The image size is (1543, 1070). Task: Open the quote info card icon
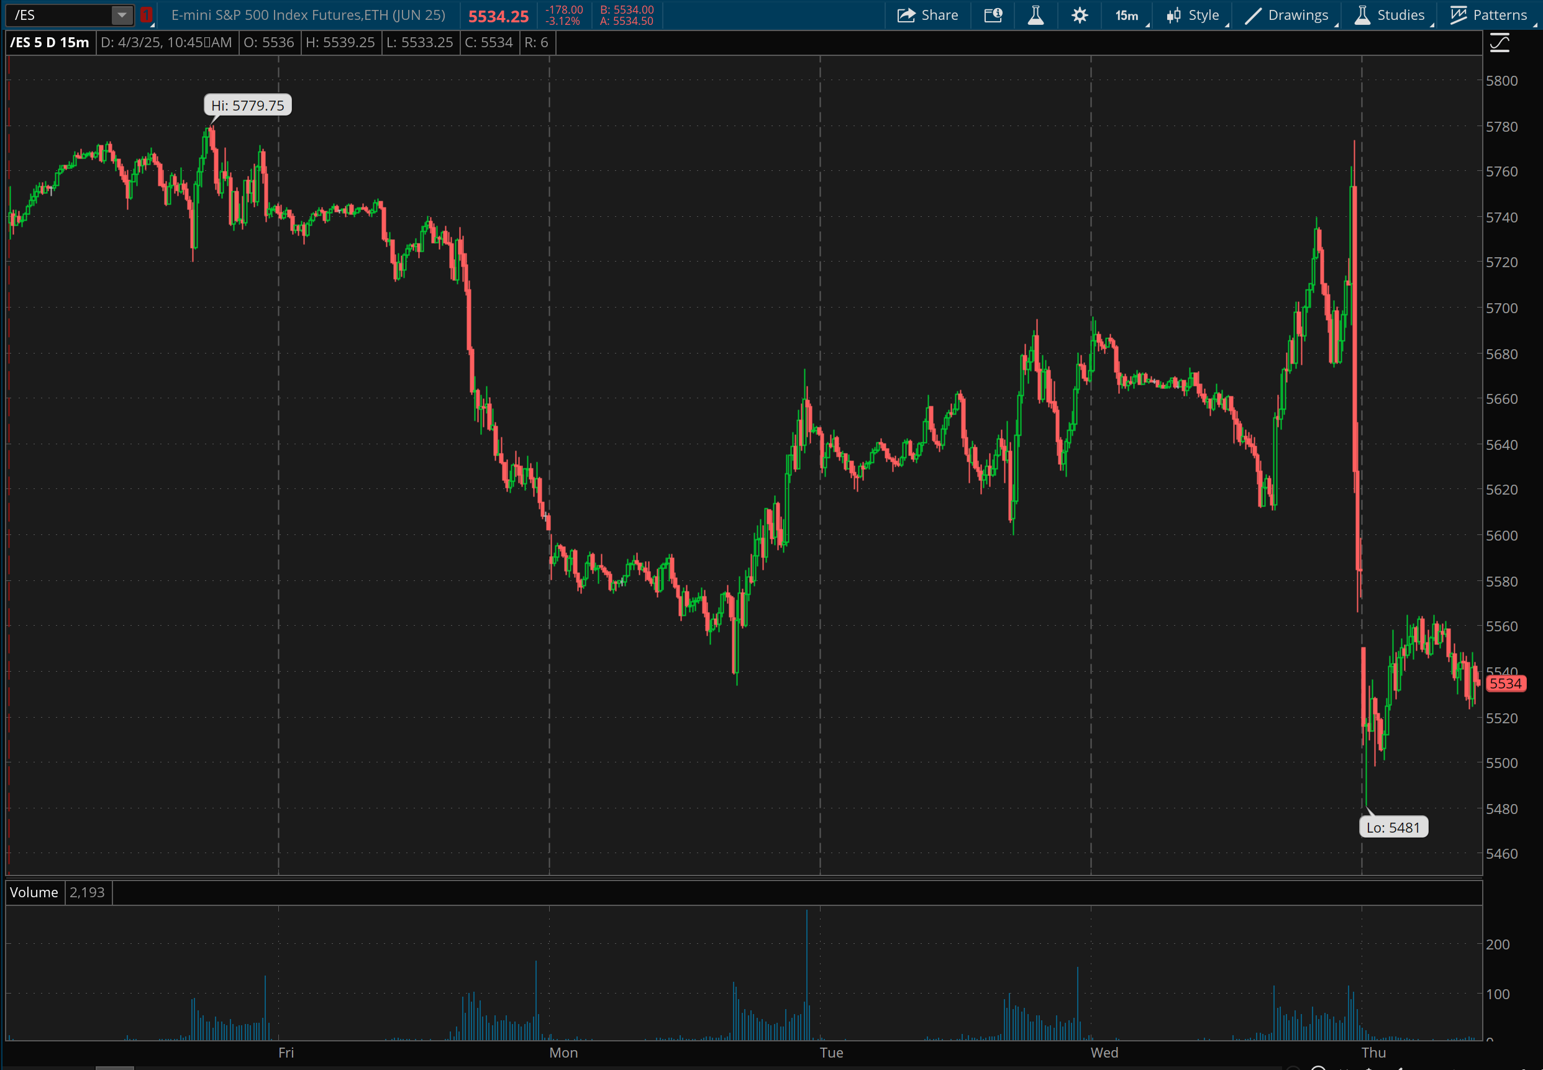coord(993,16)
